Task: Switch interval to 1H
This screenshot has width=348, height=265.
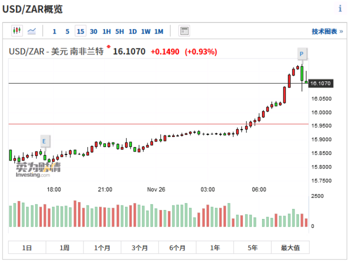Action: (x=106, y=31)
